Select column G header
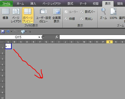 46,42
